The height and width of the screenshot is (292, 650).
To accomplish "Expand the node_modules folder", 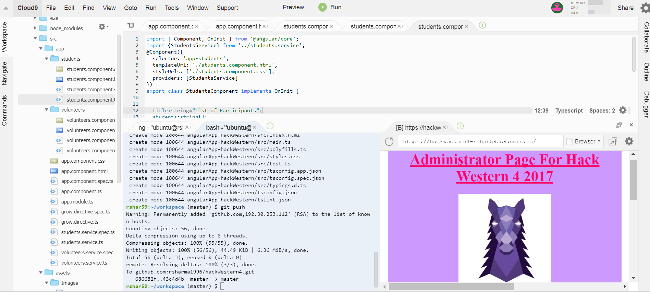I will 35,28.
